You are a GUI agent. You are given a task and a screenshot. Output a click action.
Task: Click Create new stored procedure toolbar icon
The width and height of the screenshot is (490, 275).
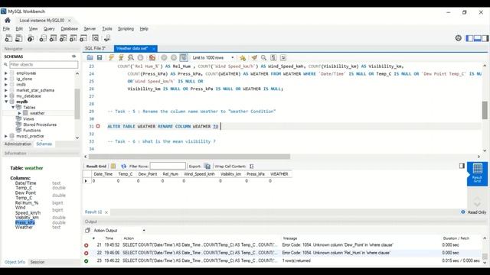pyautogui.click(x=73, y=38)
